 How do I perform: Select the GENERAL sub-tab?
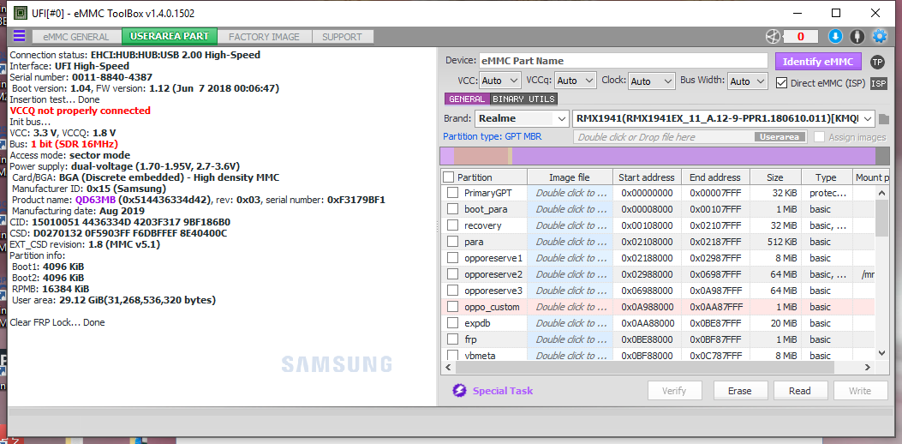click(x=467, y=99)
